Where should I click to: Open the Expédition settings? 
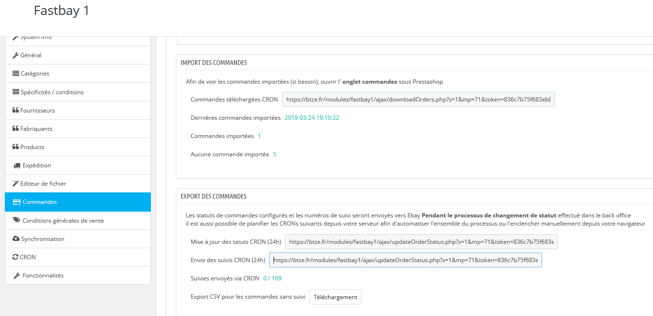(x=78, y=165)
